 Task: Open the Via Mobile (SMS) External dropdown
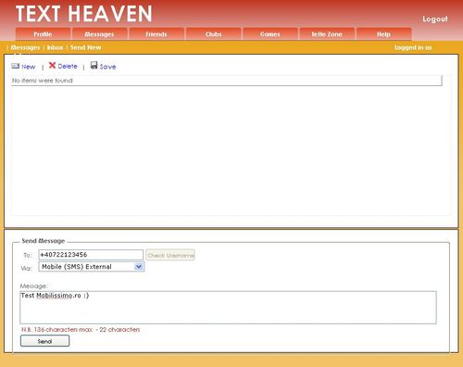(x=92, y=267)
